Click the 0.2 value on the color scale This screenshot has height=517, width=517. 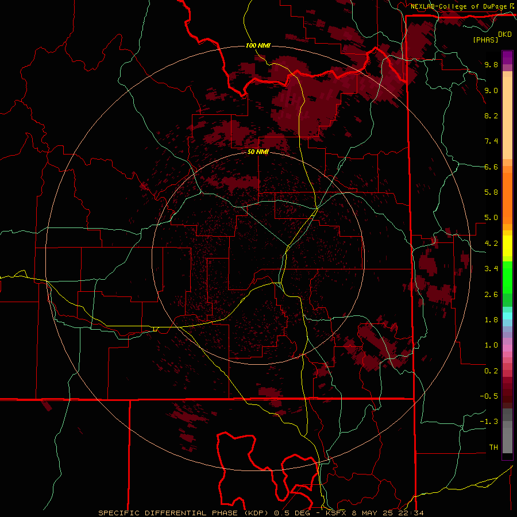coord(491,371)
